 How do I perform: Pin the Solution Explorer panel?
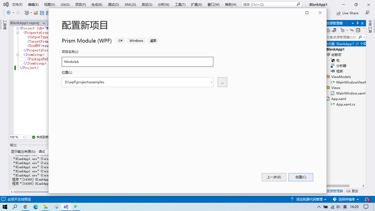point(357,23)
